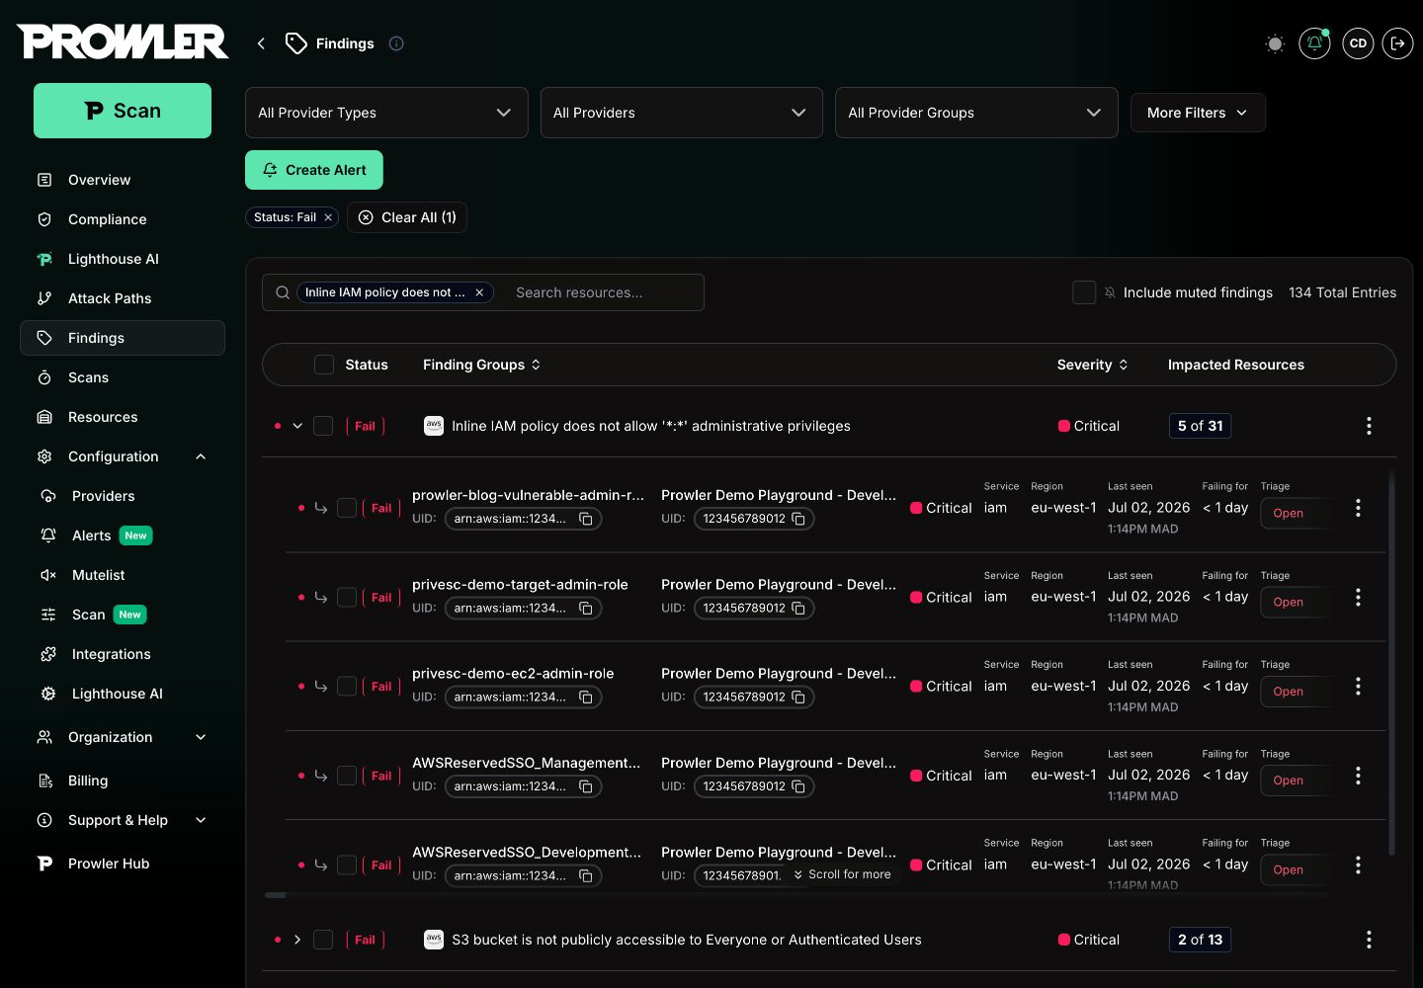Go back using the arrow beside Findings
The height and width of the screenshot is (988, 1423).
tap(261, 43)
